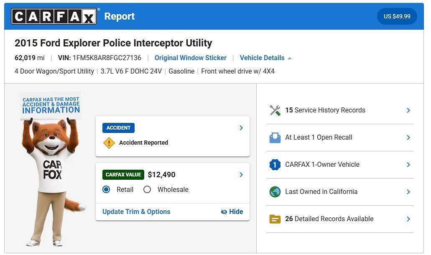The image size is (431, 255).
Task: Open CARFAX 1-Owner Vehicle chevron
Action: click(x=408, y=165)
